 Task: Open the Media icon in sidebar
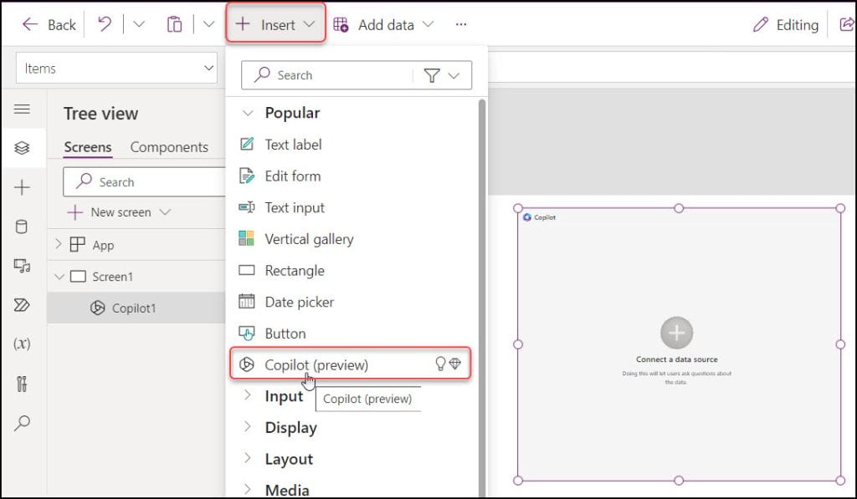(22, 266)
